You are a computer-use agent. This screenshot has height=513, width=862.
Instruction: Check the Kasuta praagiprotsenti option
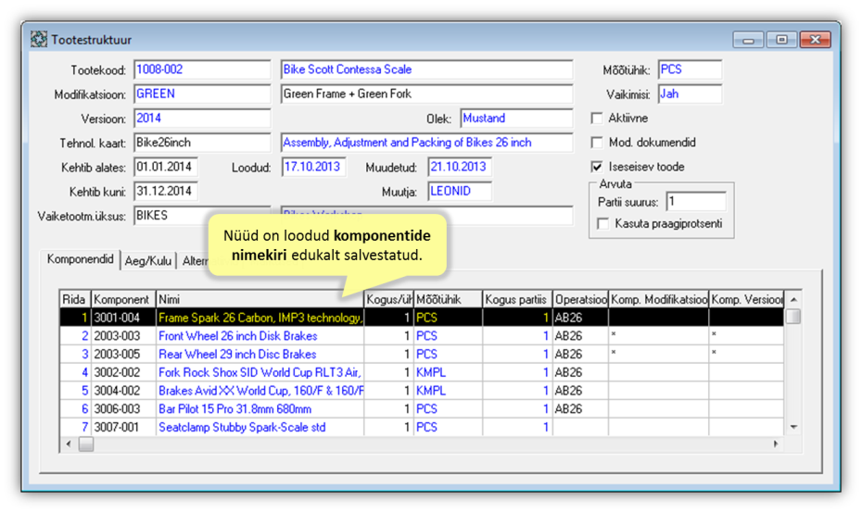coord(603,224)
